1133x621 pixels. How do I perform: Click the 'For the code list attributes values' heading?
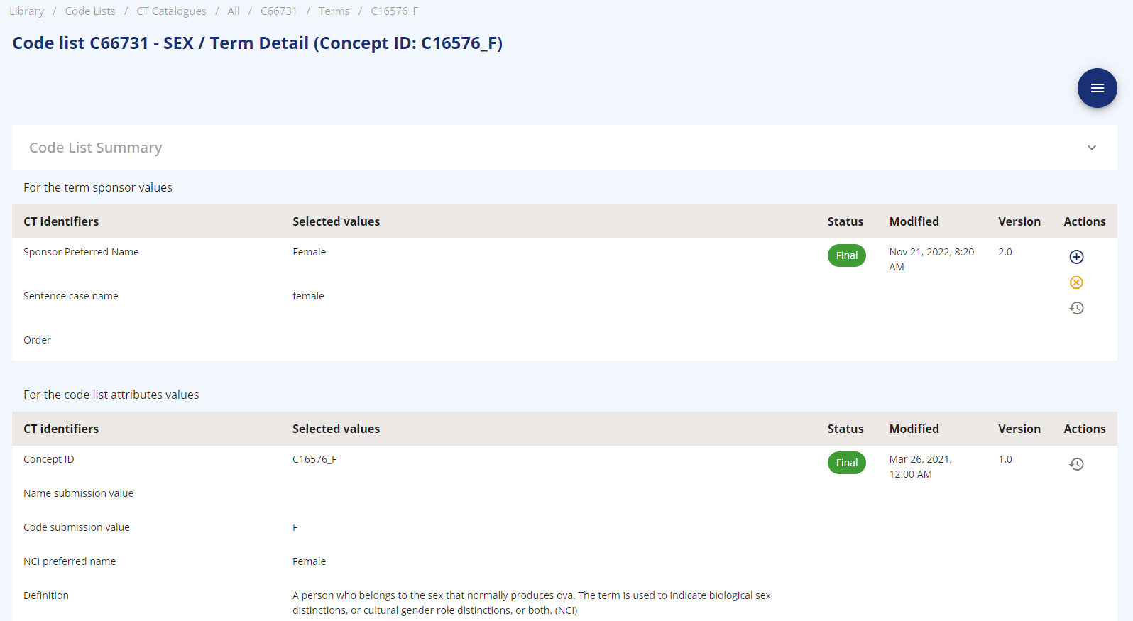(x=111, y=395)
